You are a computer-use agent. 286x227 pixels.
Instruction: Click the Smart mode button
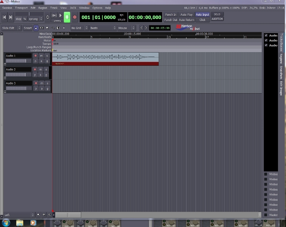pos(27,28)
